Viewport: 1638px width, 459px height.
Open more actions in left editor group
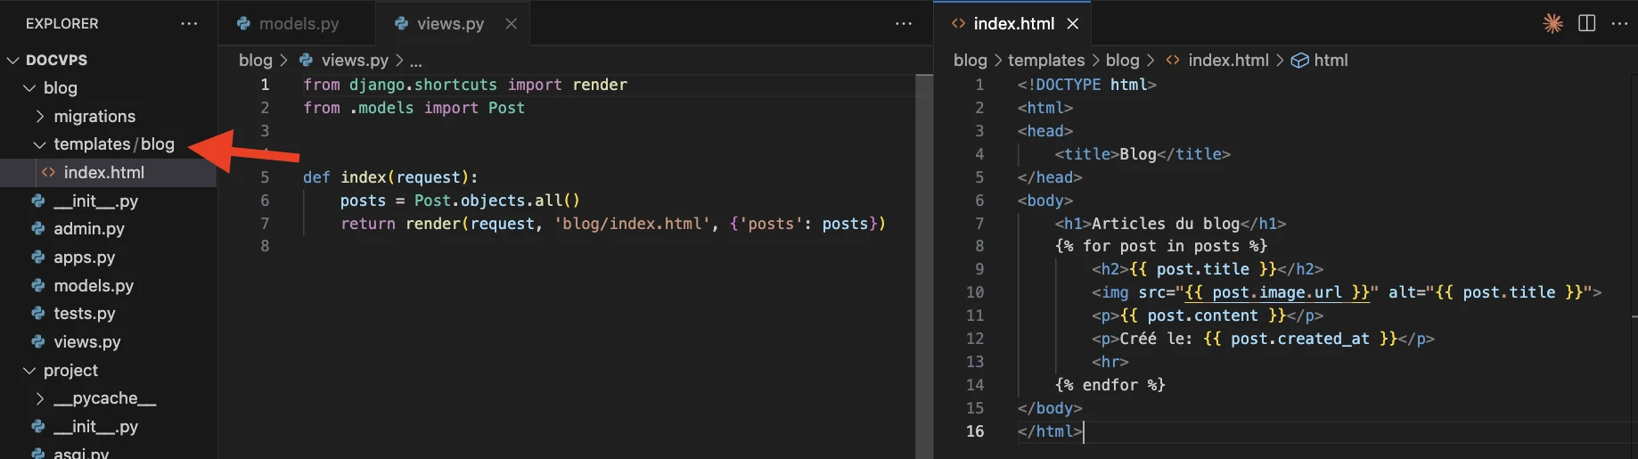pyautogui.click(x=903, y=24)
